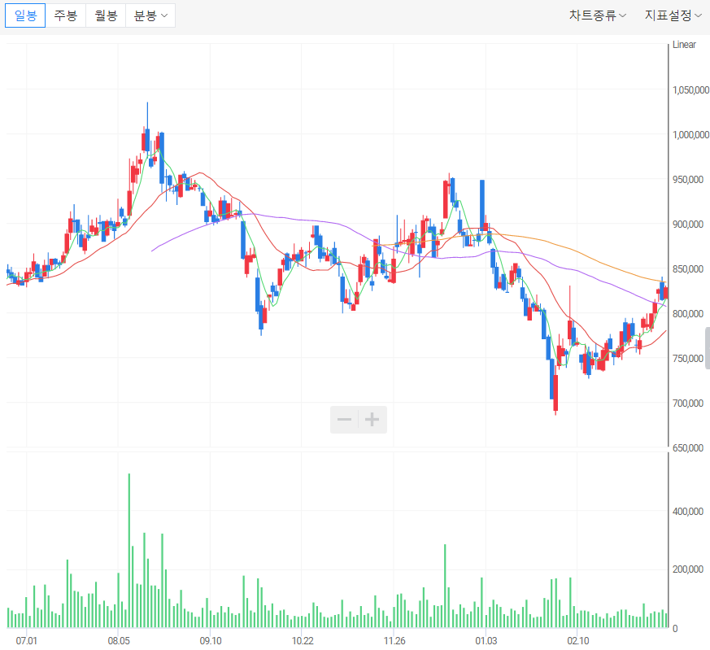The image size is (710, 650).
Task: Click the 700,000 price axis label
Action: 688,404
